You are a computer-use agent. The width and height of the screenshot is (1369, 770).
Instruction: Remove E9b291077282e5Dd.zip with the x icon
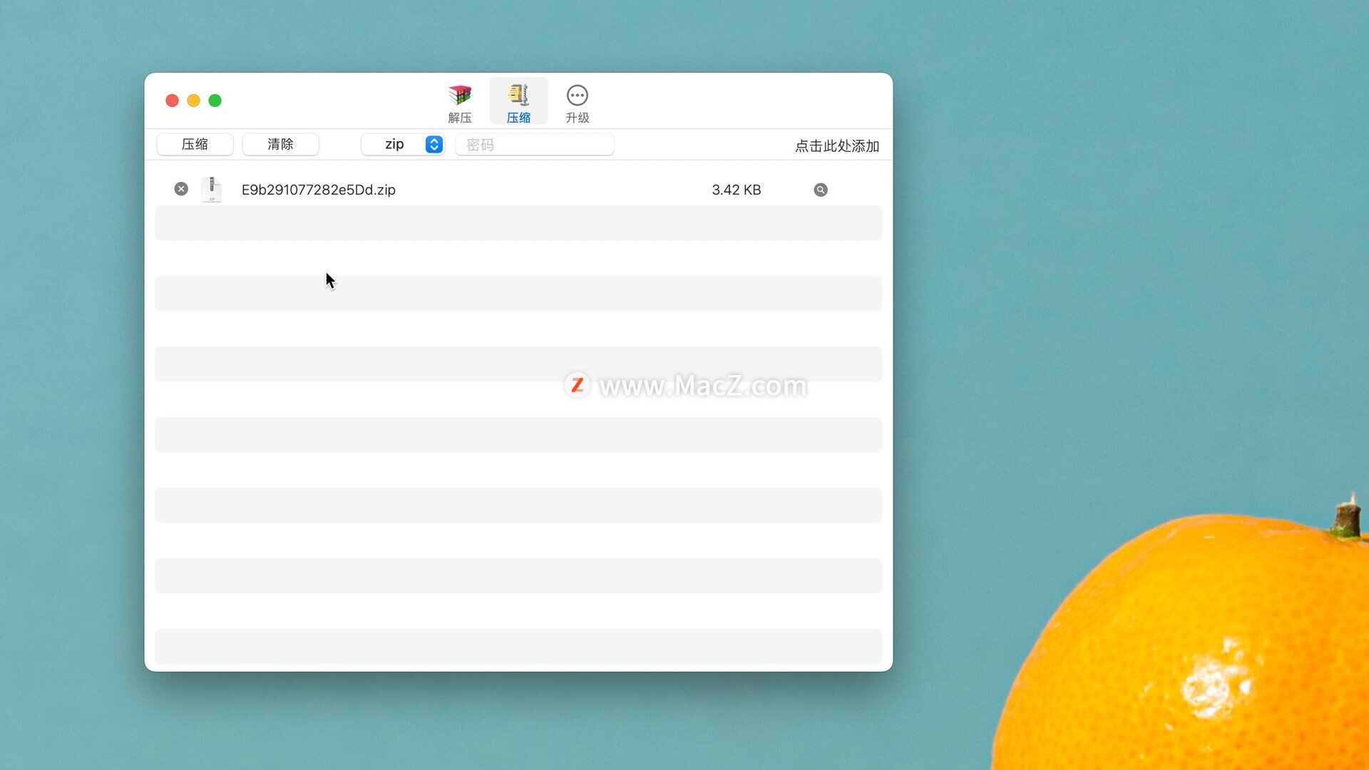coord(181,189)
